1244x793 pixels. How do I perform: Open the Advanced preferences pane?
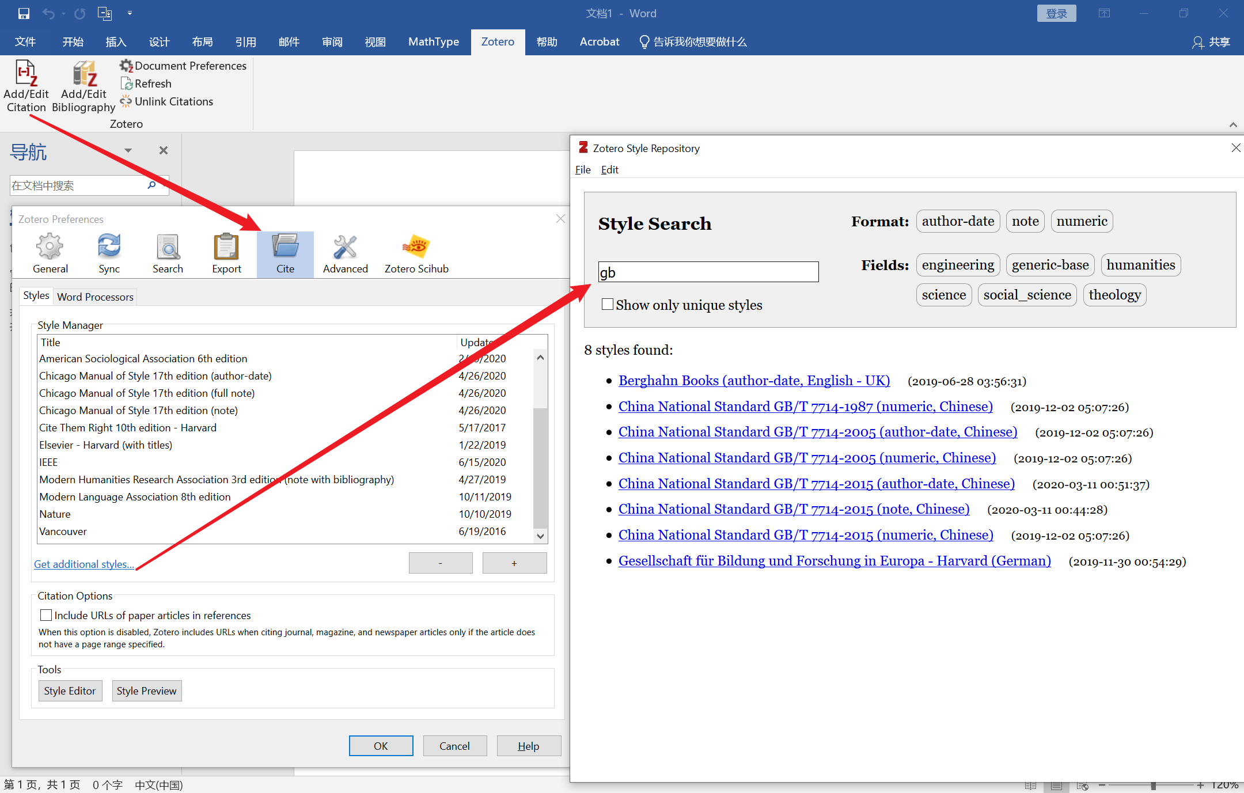point(345,254)
